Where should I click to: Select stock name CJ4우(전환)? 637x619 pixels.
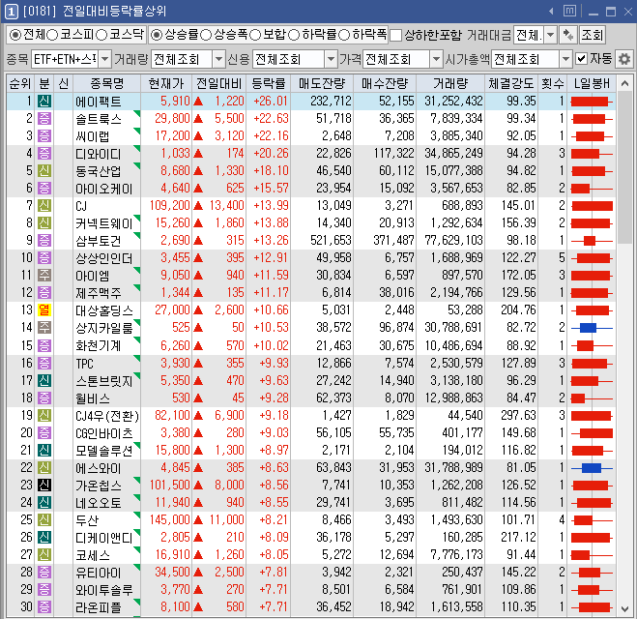tap(107, 416)
